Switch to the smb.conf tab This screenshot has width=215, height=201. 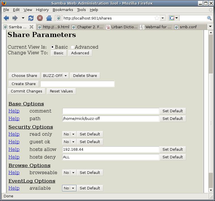(x=188, y=27)
